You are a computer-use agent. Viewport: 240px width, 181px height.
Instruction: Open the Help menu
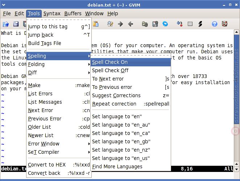tap(113, 13)
